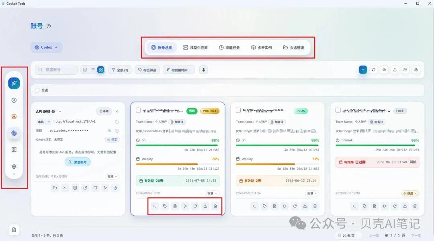Tick the checkbox on the PRO 20X card
This screenshot has width=434, height=241.
click(138, 110)
